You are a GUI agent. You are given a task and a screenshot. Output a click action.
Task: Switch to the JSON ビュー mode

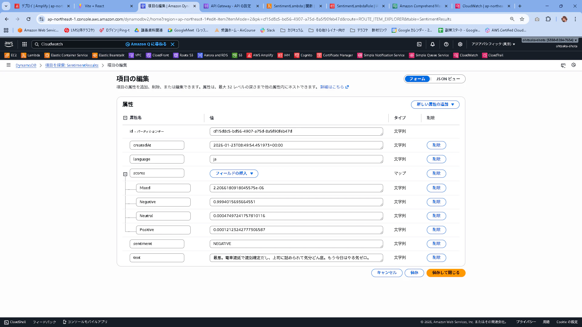click(448, 79)
